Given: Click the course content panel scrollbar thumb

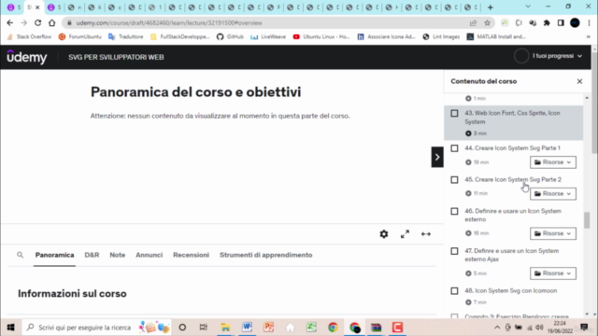Looking at the screenshot, I should (x=587, y=220).
